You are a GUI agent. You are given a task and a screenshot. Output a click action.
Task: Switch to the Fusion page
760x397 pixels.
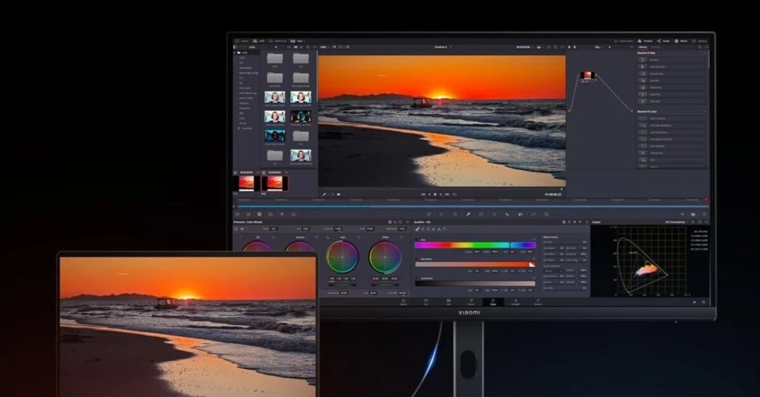pyautogui.click(x=471, y=302)
